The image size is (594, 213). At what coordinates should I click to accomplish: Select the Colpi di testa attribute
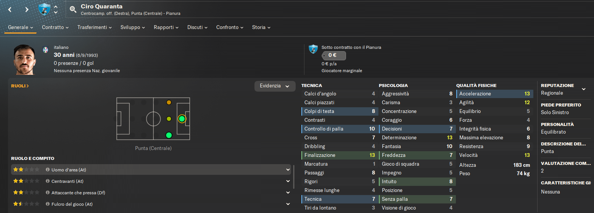coord(340,111)
